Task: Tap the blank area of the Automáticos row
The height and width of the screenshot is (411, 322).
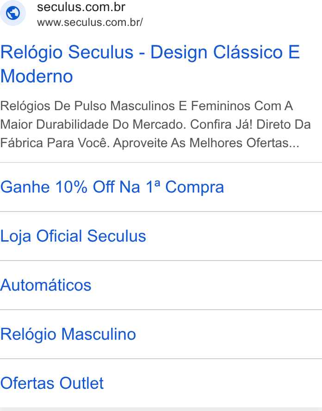Action: click(x=206, y=285)
